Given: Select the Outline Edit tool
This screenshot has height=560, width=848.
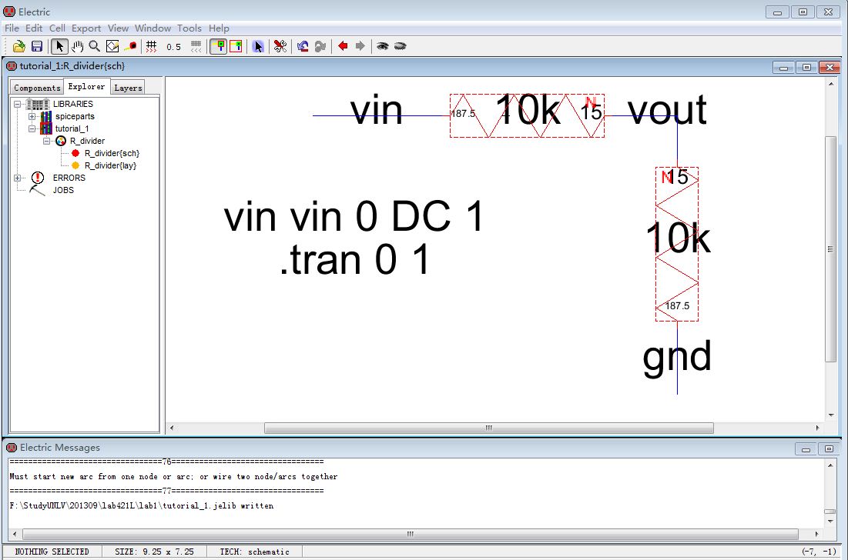Looking at the screenshot, I should coord(112,46).
